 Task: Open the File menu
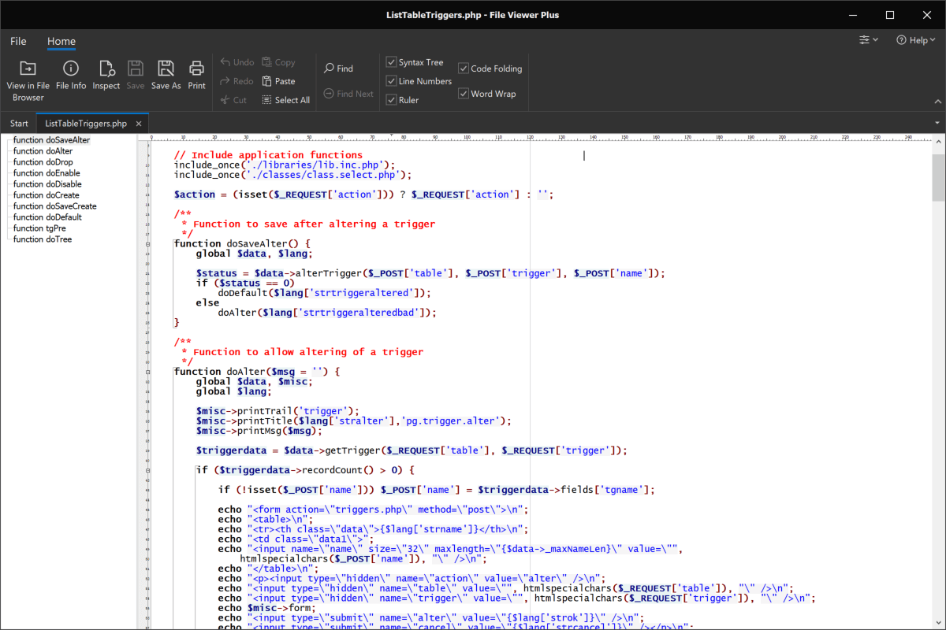click(x=17, y=41)
